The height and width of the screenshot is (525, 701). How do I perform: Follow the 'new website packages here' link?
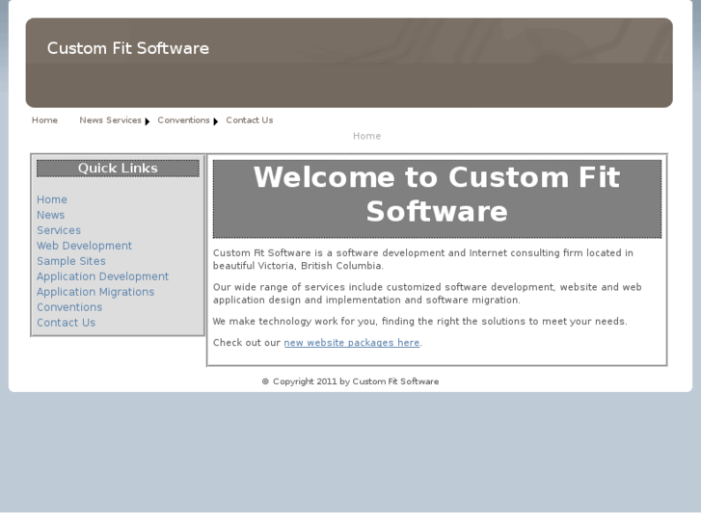(x=352, y=343)
